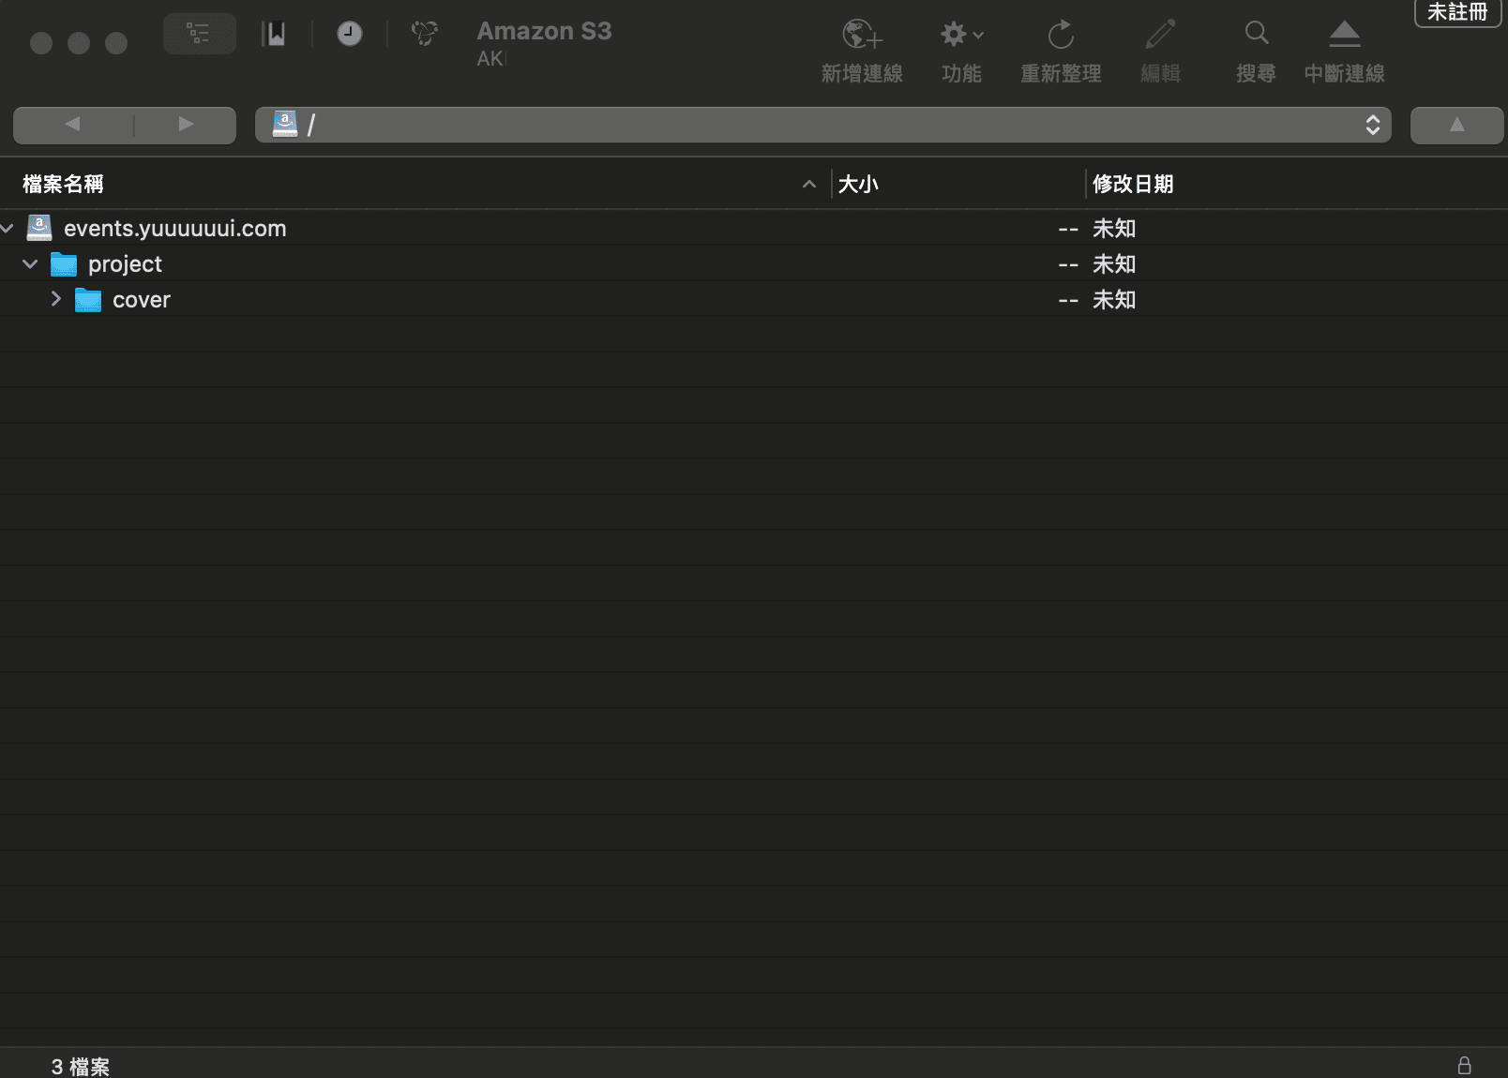The height and width of the screenshot is (1078, 1508).
Task: Sort by the modified date column
Action: pyautogui.click(x=1133, y=185)
